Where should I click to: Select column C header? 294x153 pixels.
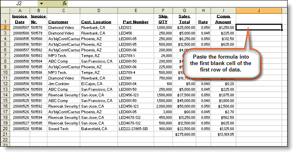tap(63, 10)
